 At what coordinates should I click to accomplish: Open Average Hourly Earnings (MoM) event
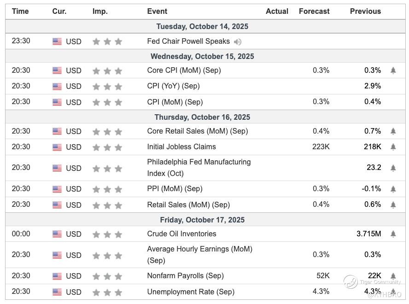pyautogui.click(x=199, y=249)
